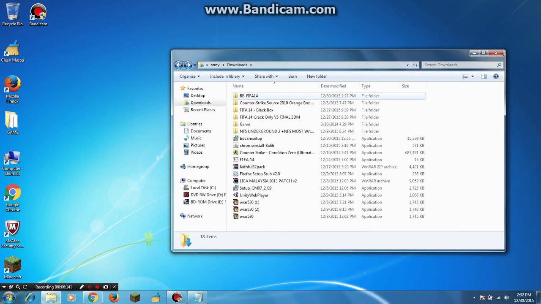541x304 pixels.
Task: Click Bandicam stop recording button
Action: point(97,287)
